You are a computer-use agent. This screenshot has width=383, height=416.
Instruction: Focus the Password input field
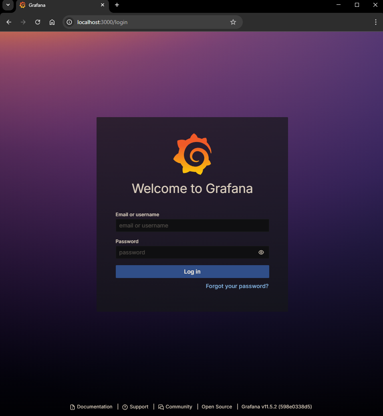point(192,252)
